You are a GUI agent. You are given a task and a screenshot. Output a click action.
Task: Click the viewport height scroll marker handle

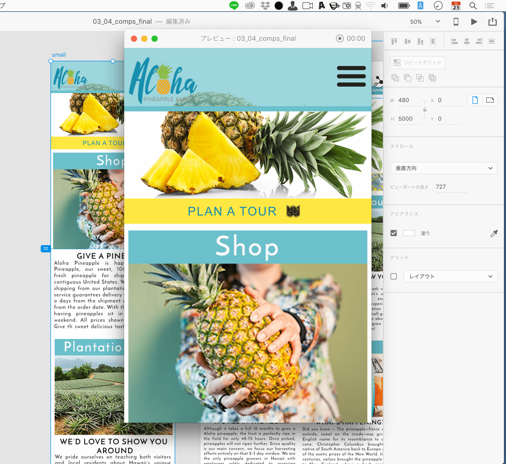coord(46,249)
